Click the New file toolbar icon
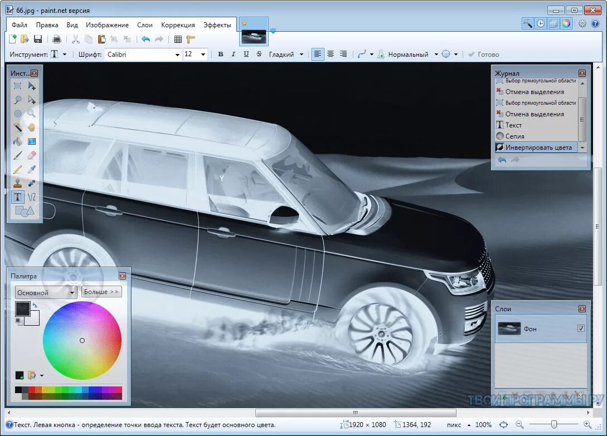Screen dimensions: 607x436 pyautogui.click(x=13, y=39)
